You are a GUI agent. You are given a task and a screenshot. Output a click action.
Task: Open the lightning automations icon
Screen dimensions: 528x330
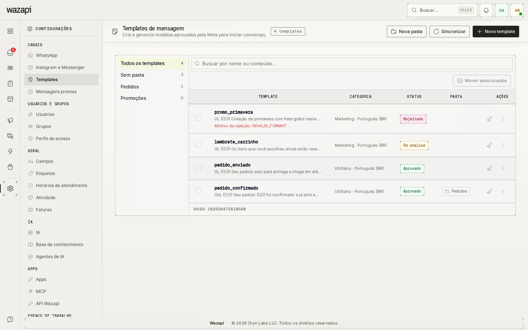[x=10, y=151]
